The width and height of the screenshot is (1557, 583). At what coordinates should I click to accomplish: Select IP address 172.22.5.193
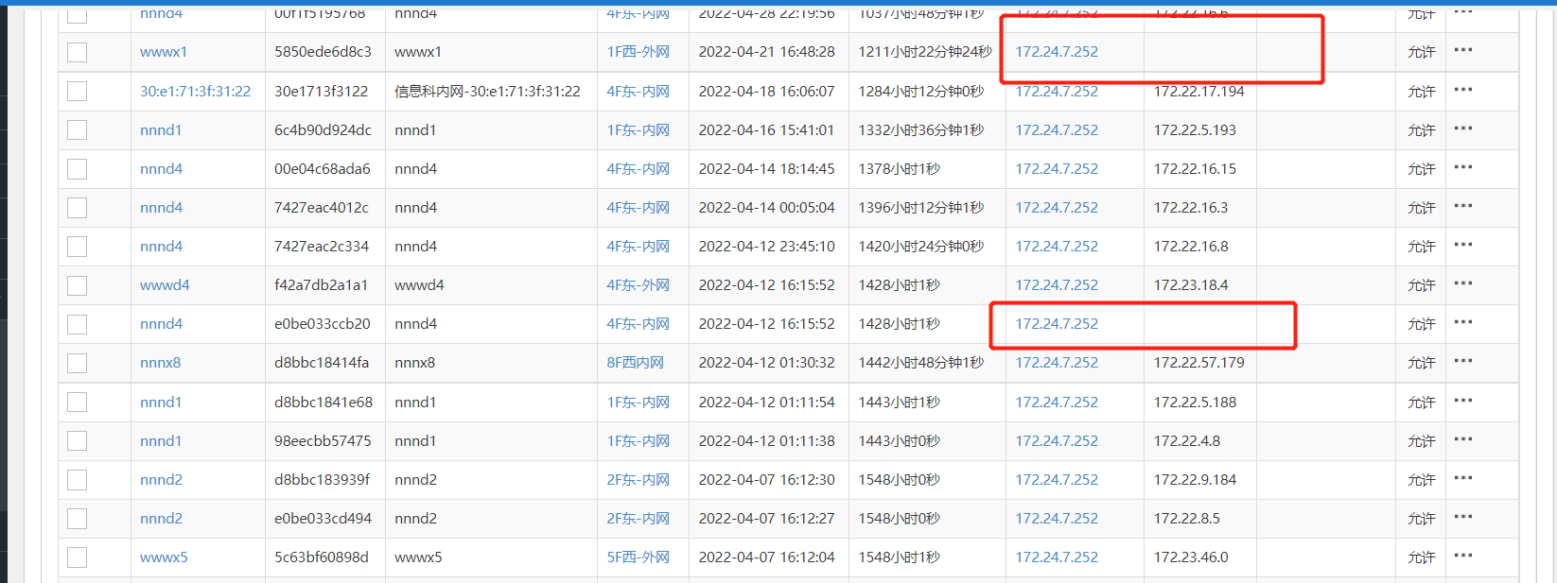[x=1195, y=130]
